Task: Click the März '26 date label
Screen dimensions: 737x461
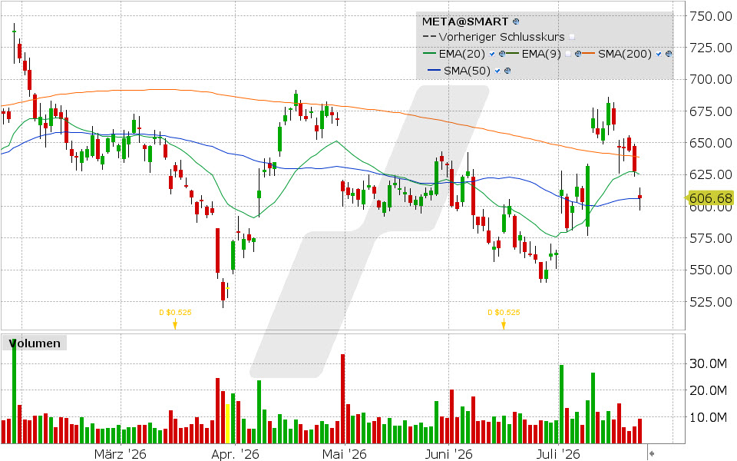Action: (121, 454)
